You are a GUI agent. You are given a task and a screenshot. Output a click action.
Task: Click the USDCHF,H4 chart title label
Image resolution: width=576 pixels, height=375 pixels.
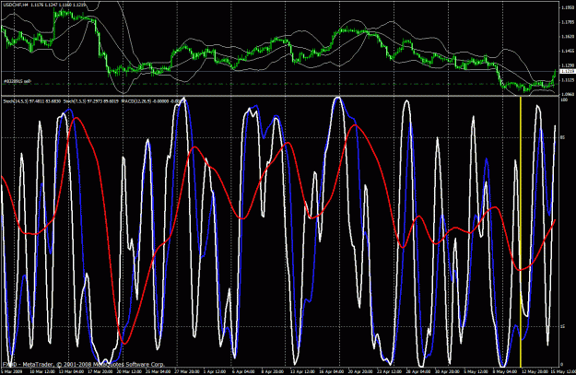tap(14, 5)
